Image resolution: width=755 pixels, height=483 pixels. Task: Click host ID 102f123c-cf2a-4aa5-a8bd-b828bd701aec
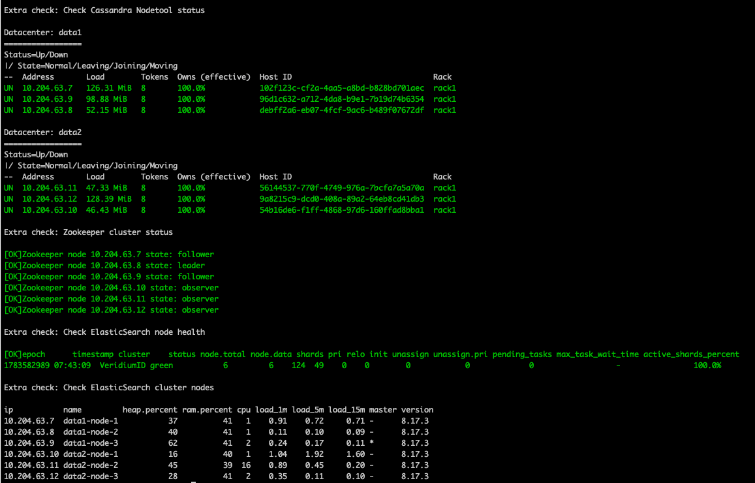pyautogui.click(x=342, y=88)
